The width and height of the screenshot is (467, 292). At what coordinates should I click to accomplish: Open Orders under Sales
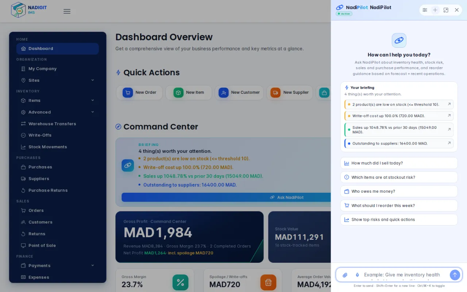pyautogui.click(x=58, y=210)
